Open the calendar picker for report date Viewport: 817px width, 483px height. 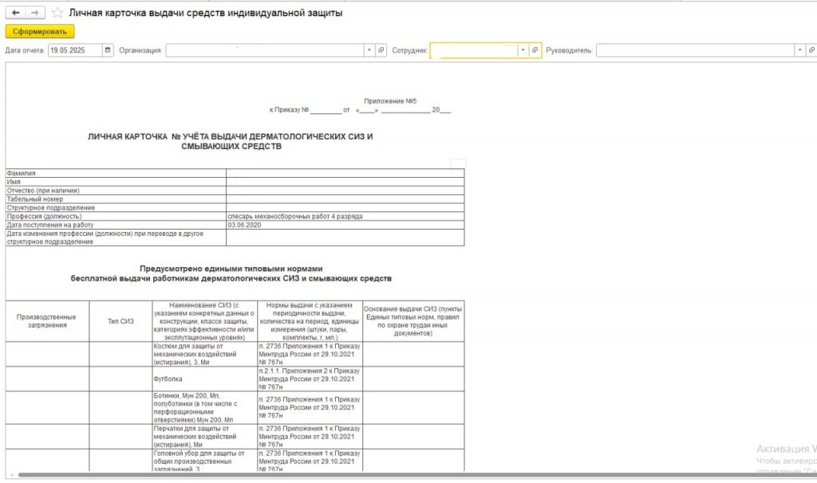(x=108, y=50)
